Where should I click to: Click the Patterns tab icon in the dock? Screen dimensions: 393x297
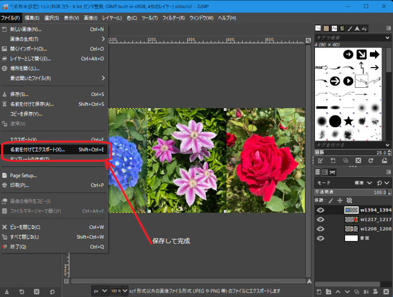pyautogui.click(x=327, y=29)
